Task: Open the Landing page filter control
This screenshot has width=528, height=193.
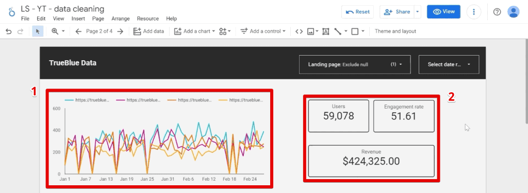Action: [x=355, y=64]
